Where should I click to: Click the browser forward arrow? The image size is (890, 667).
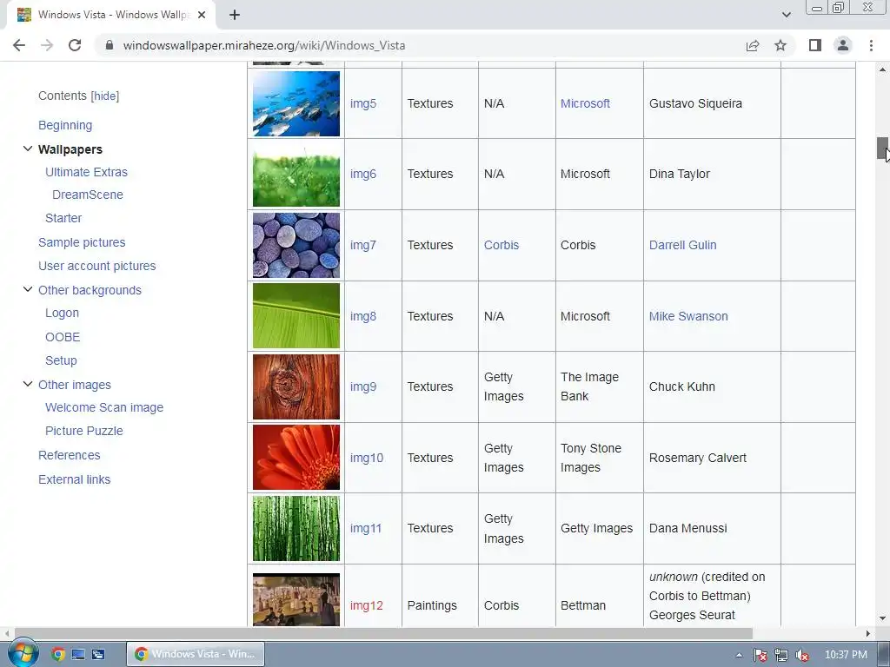tap(47, 45)
